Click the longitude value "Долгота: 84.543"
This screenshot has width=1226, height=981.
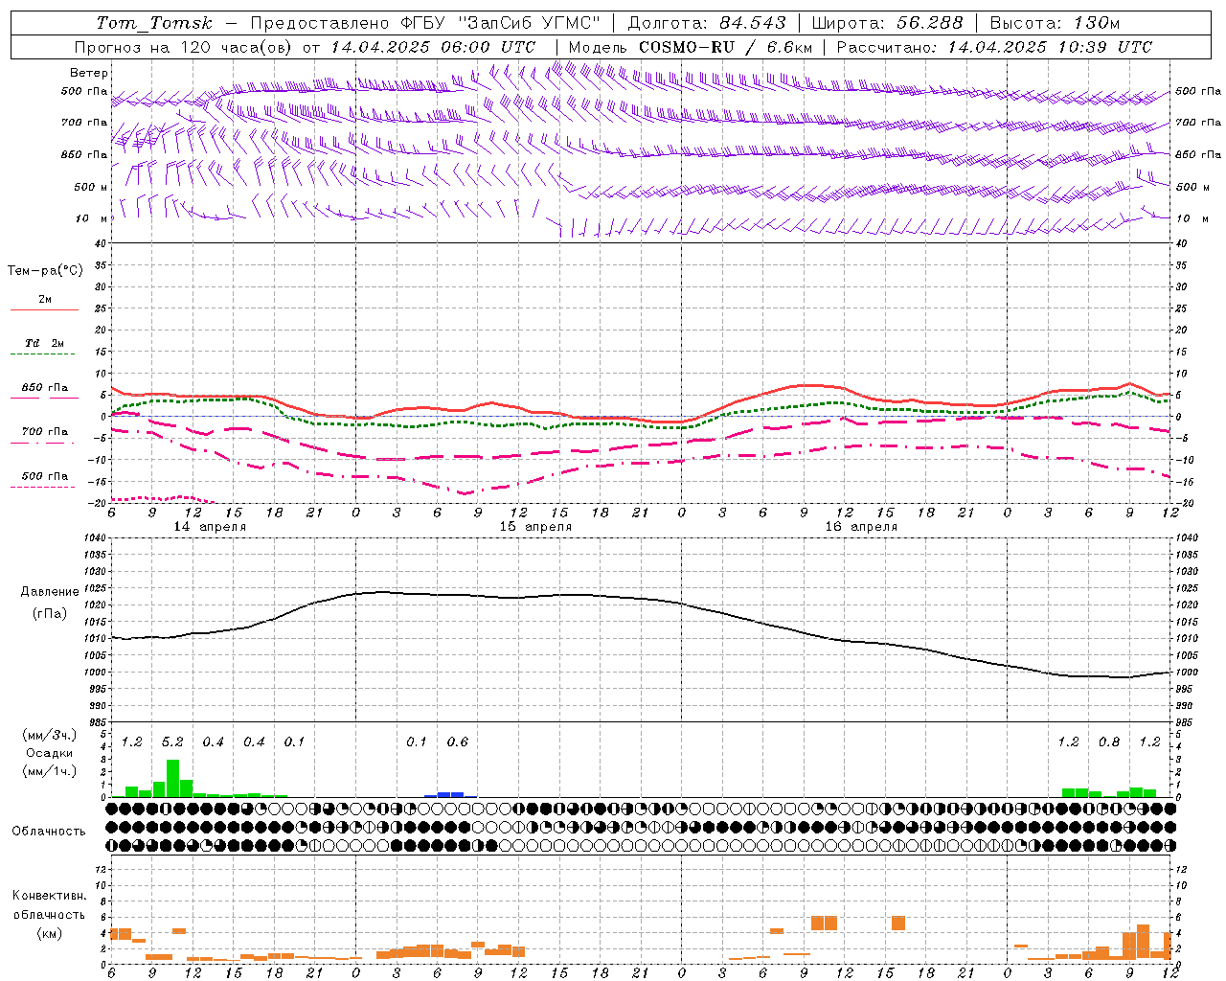coord(707,23)
